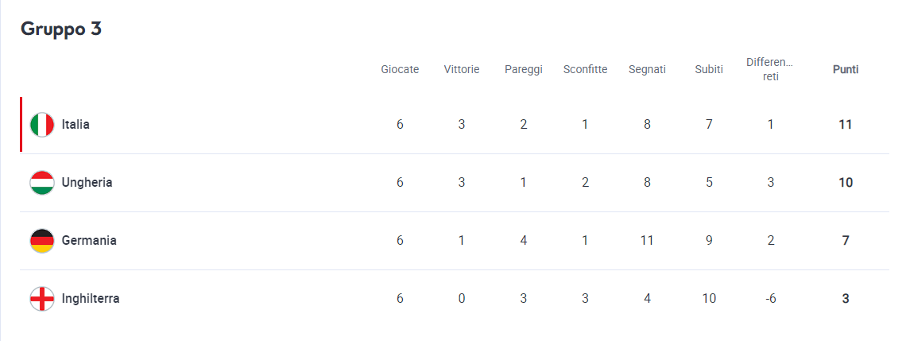Click the truncated Differenza reti header

pyautogui.click(x=770, y=69)
